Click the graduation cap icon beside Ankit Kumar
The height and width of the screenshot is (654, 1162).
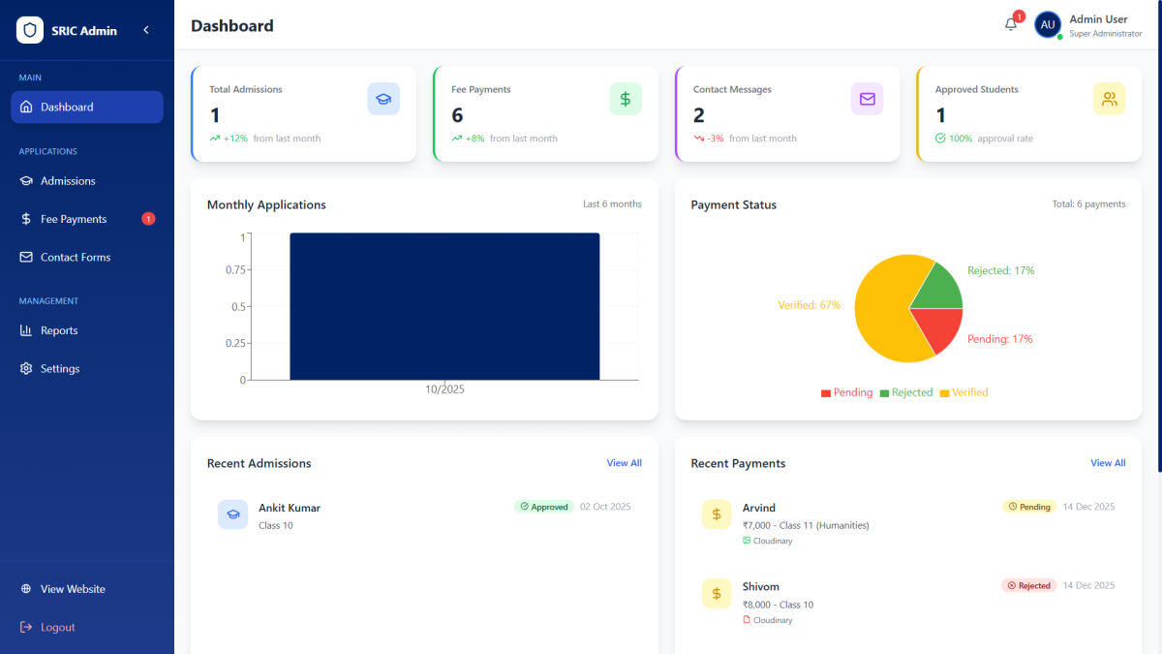233,514
